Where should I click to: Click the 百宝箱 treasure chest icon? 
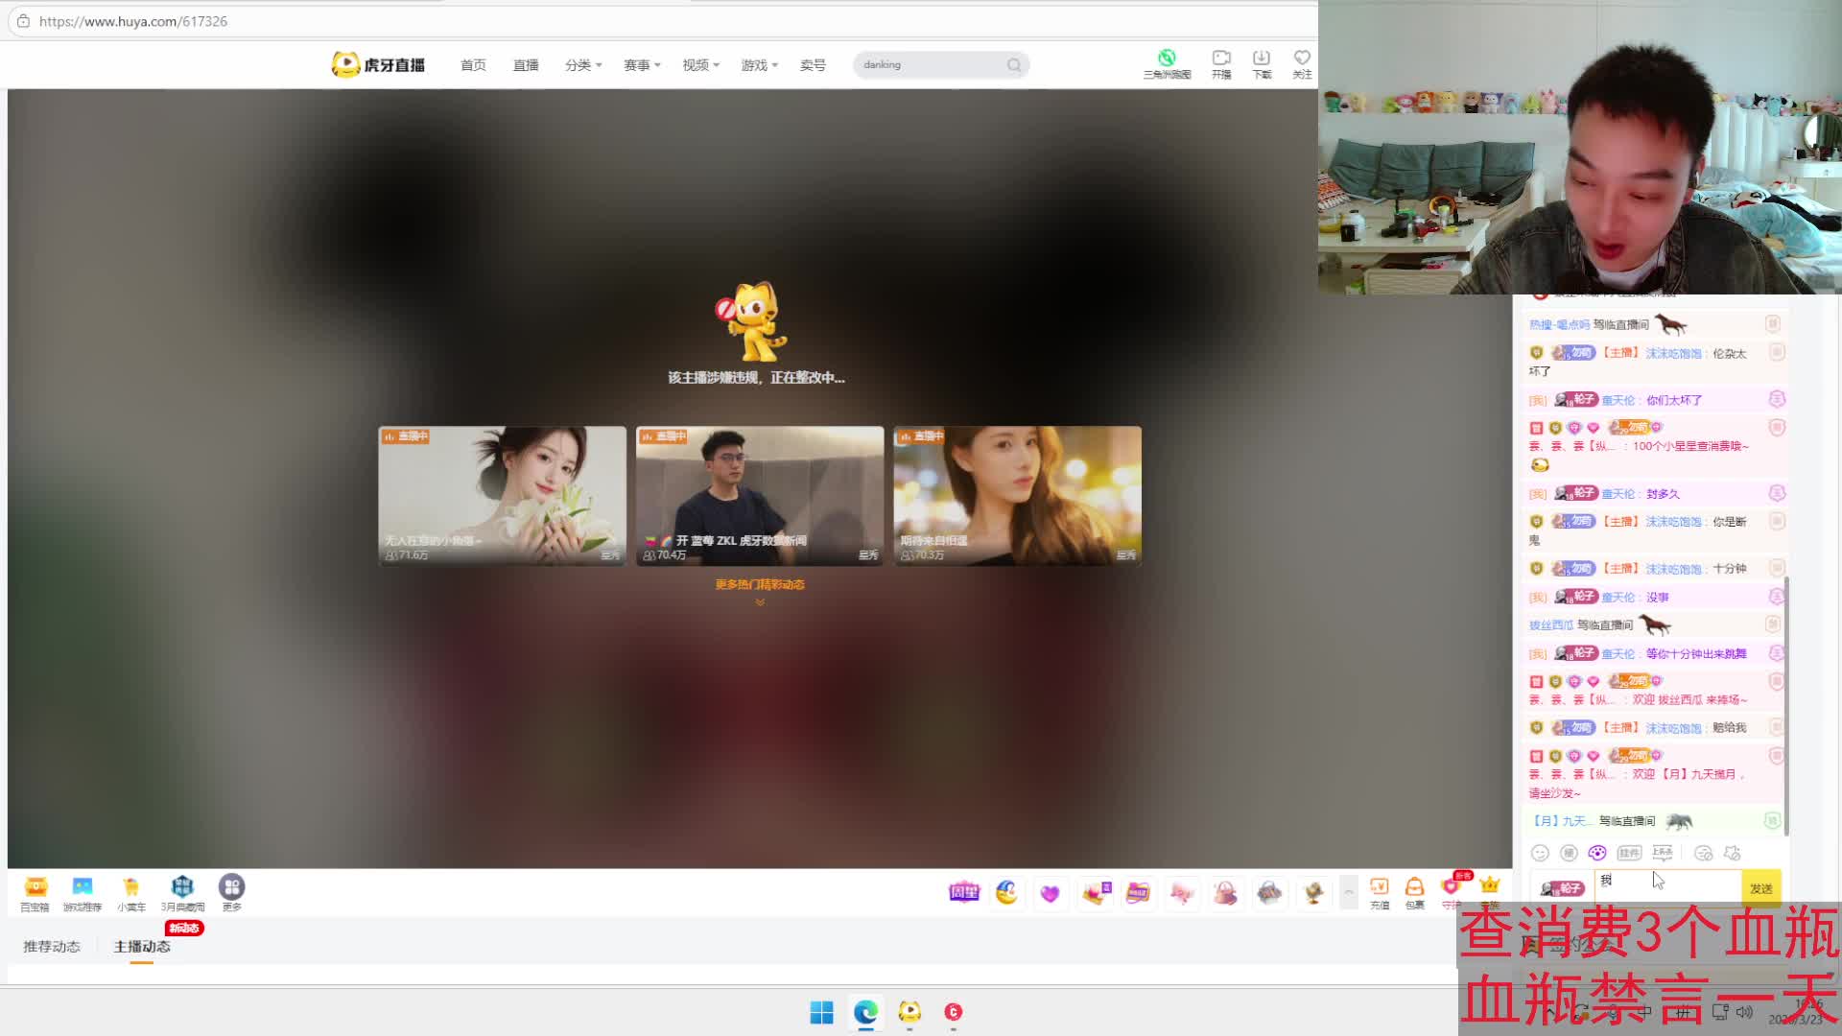click(35, 887)
